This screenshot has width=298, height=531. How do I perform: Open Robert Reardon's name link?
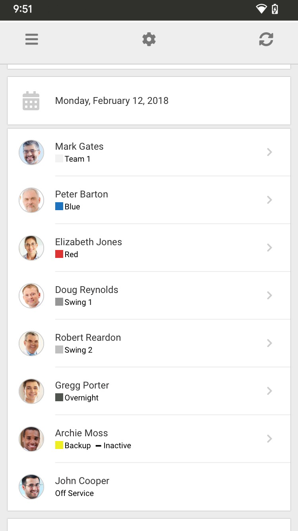(x=88, y=338)
